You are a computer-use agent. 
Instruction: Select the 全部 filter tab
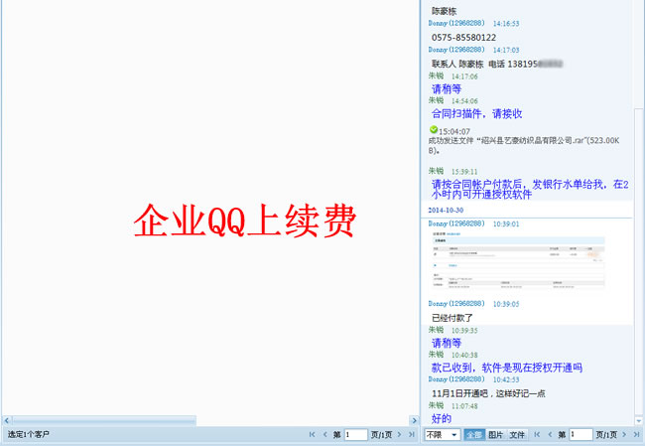(x=474, y=435)
